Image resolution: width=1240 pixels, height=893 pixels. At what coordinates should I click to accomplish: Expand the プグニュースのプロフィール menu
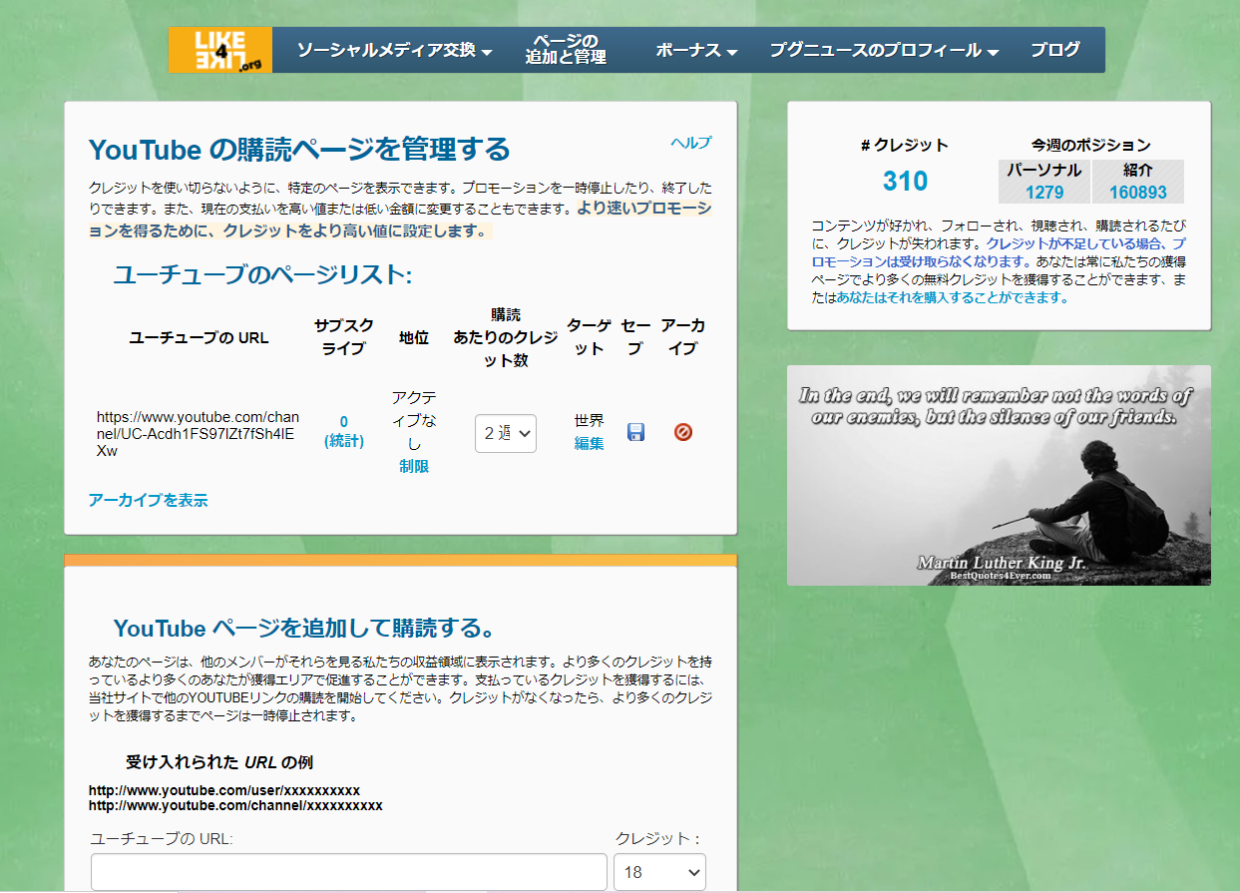pos(884,50)
